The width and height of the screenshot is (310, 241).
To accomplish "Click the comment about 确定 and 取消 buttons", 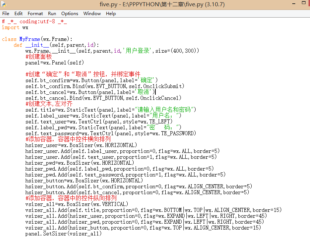I will pyautogui.click(x=83, y=74).
